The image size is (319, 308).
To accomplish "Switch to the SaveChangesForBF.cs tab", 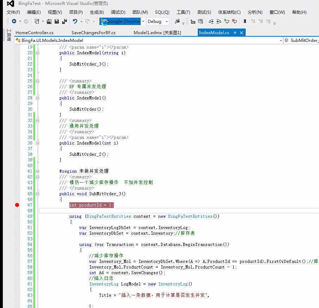I will click(93, 32).
